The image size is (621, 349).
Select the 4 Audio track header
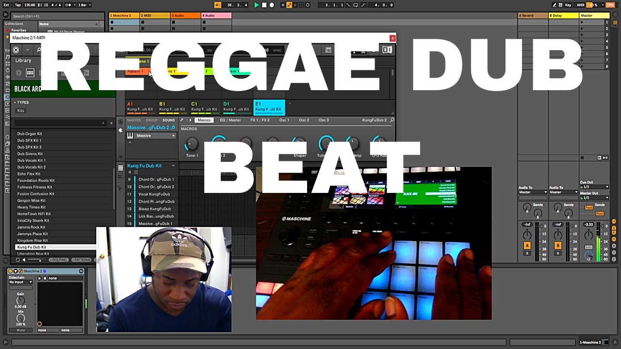click(216, 16)
